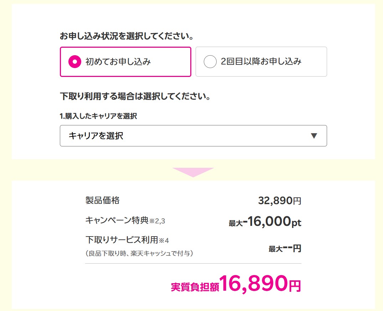Select the 初めてお申し込み radio circle

pyautogui.click(x=75, y=62)
